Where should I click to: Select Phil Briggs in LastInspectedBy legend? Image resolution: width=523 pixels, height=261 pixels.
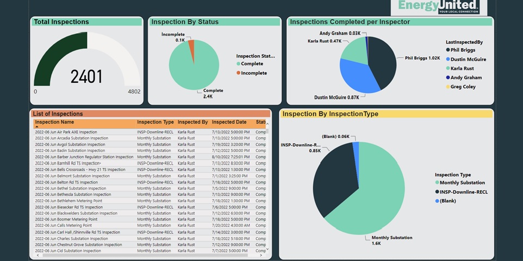(460, 50)
